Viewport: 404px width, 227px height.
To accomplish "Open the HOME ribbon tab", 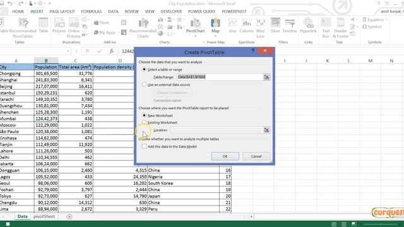I will tap(18, 11).
